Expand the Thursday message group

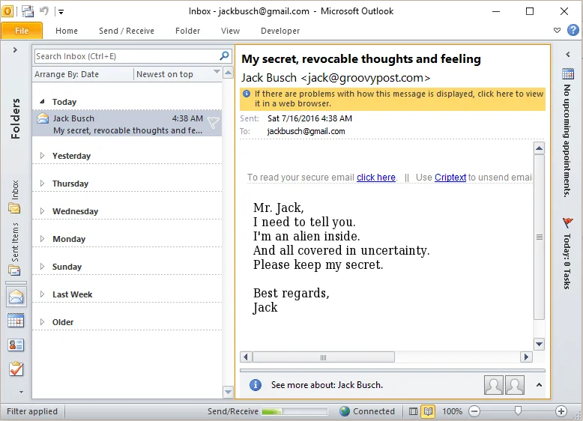pyautogui.click(x=43, y=184)
